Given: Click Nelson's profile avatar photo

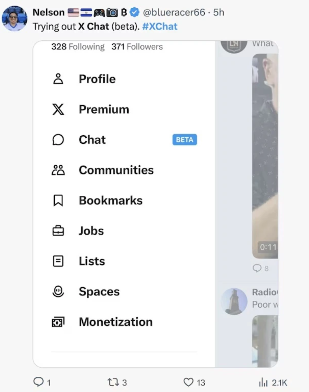Looking at the screenshot, I should pos(14,18).
